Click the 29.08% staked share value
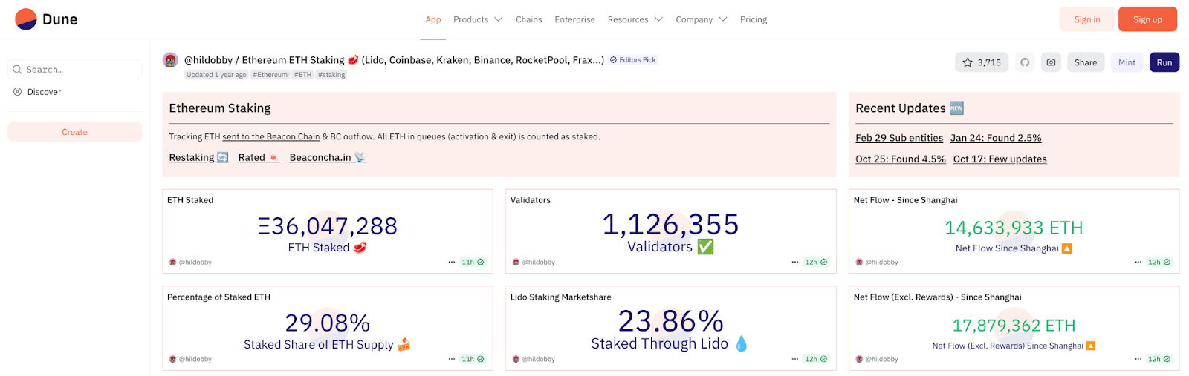The width and height of the screenshot is (1189, 376). point(328,323)
